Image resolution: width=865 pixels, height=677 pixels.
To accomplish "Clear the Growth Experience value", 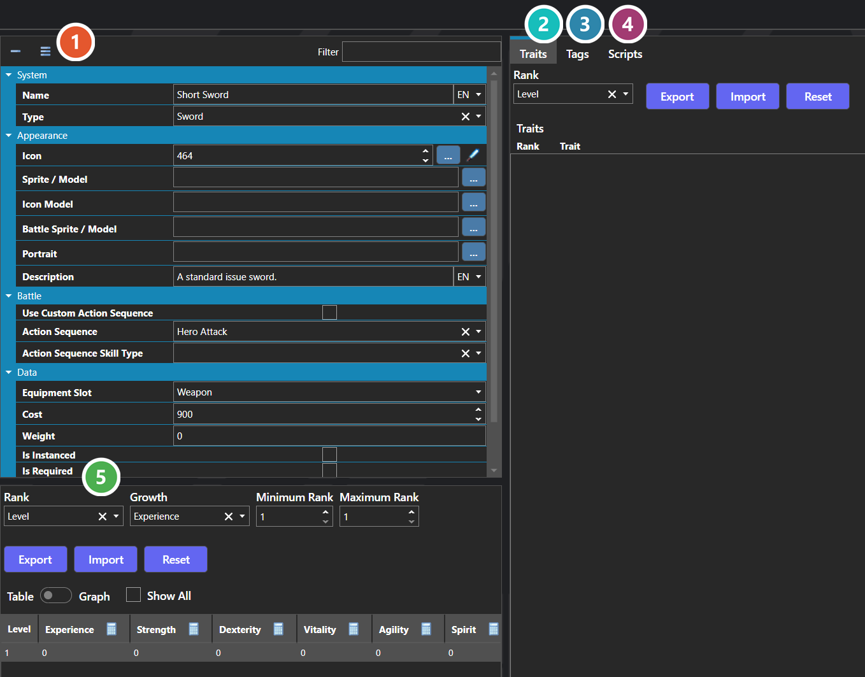I will (x=229, y=517).
